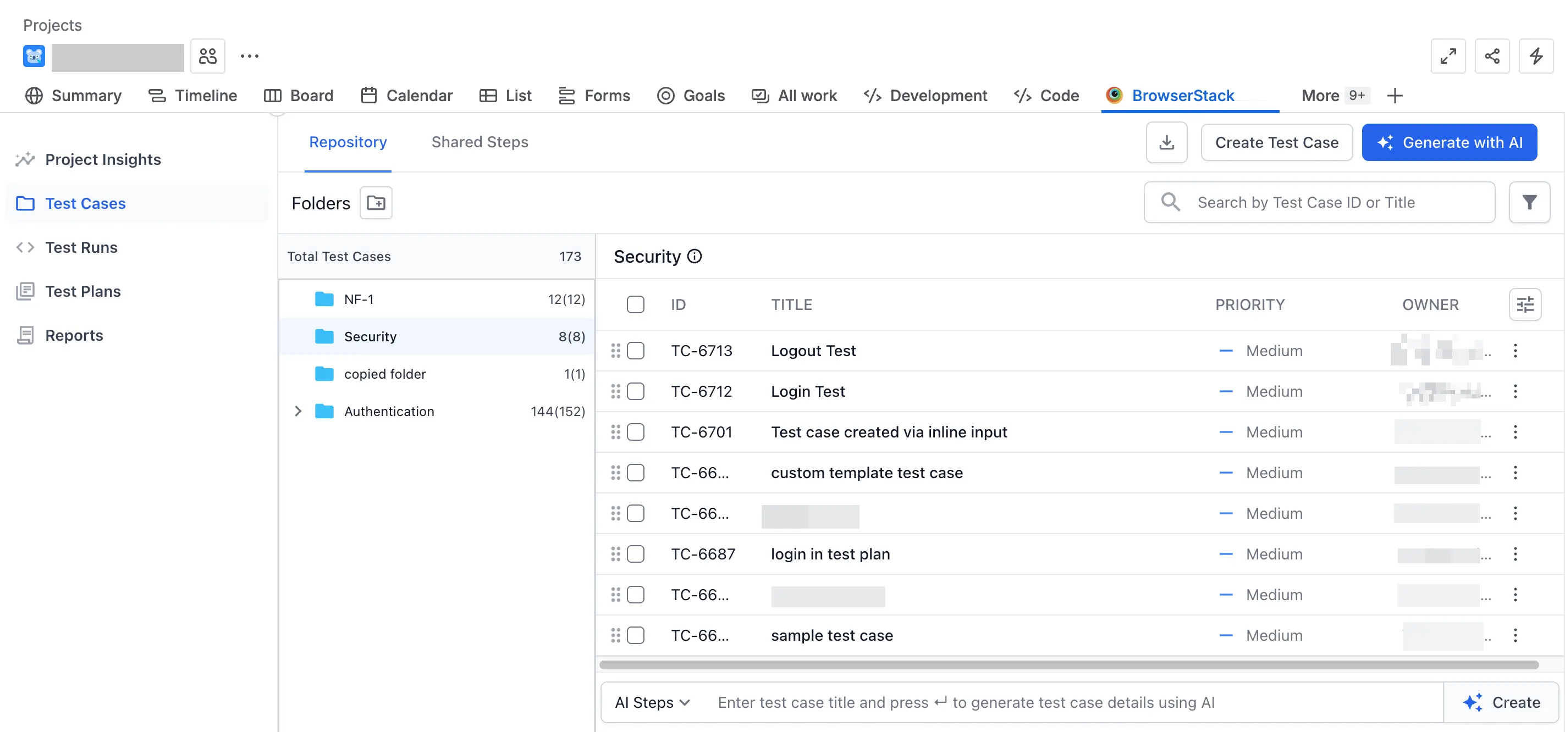Click the horizontal scrollbar below table
This screenshot has width=1565, height=732.
point(1068,666)
